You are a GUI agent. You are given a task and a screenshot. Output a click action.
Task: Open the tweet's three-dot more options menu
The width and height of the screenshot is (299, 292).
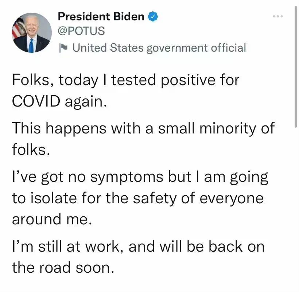278,17
